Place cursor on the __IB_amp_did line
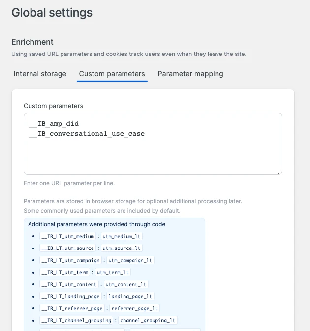Screen dimensions: 310x331 click(x=54, y=123)
